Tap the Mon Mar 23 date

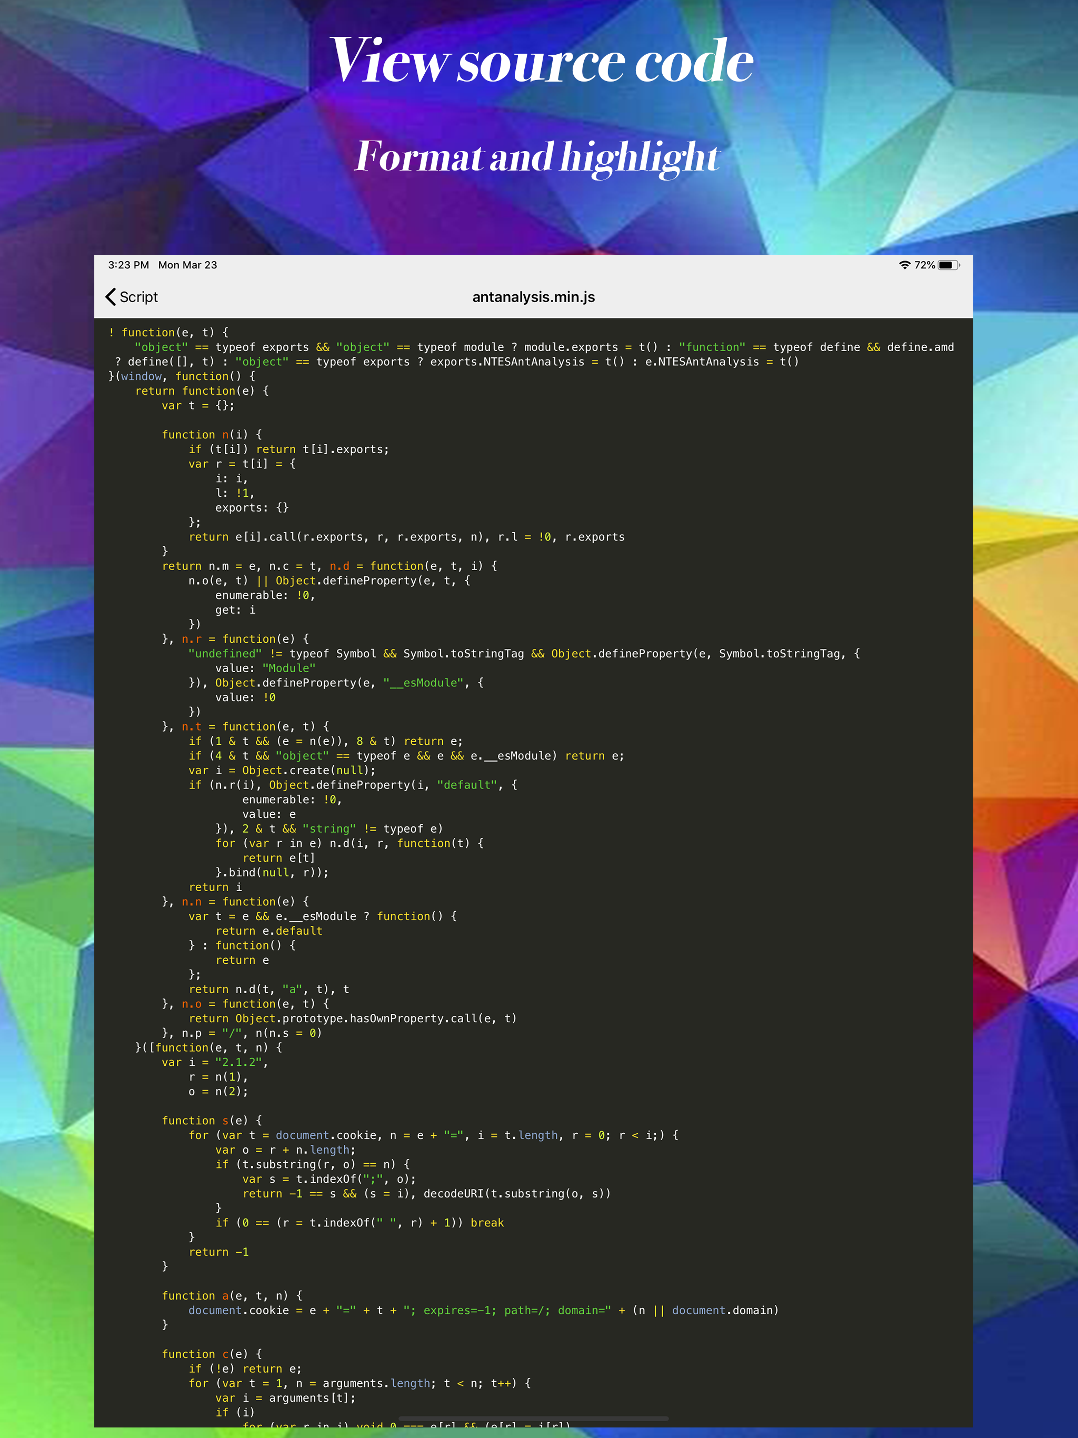coord(187,265)
